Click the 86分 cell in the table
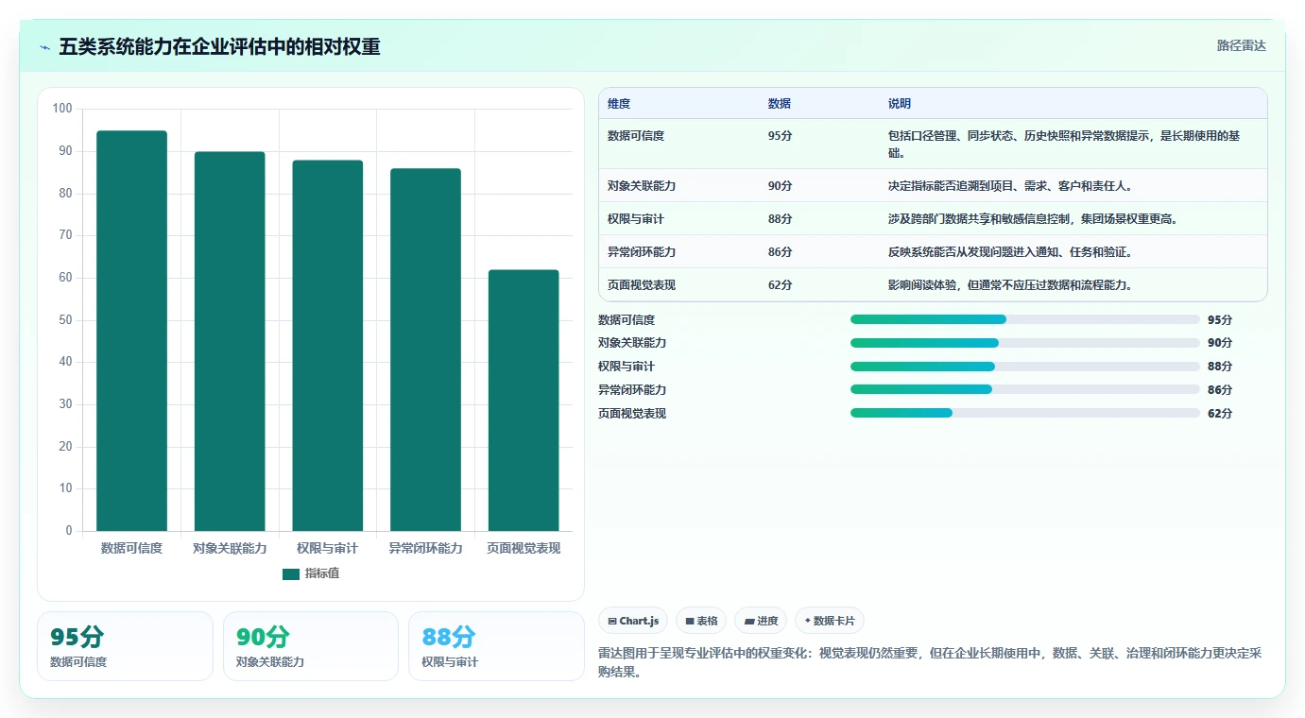The width and height of the screenshot is (1305, 718). [x=780, y=252]
